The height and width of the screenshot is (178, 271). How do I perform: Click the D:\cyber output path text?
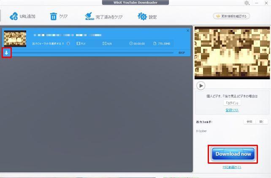[201, 131]
